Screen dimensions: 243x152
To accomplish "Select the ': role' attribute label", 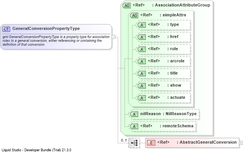I will (173, 49).
